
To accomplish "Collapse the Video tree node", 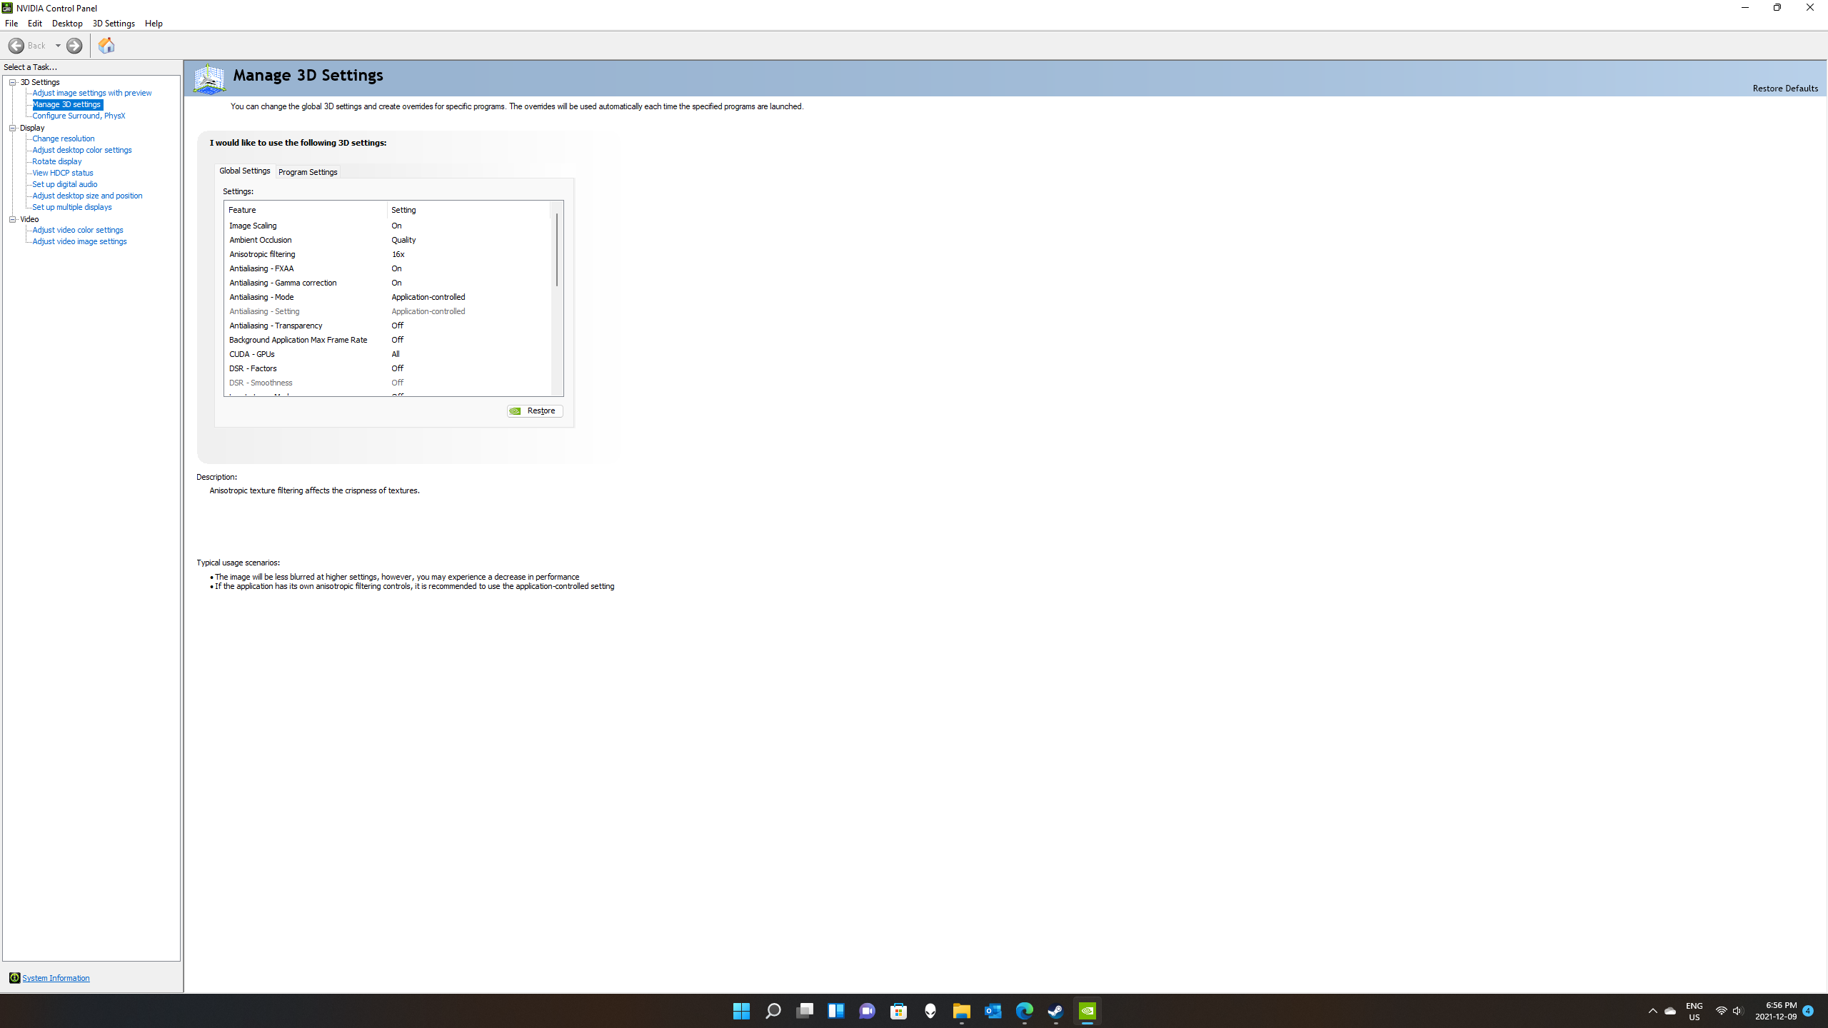I will [13, 219].
